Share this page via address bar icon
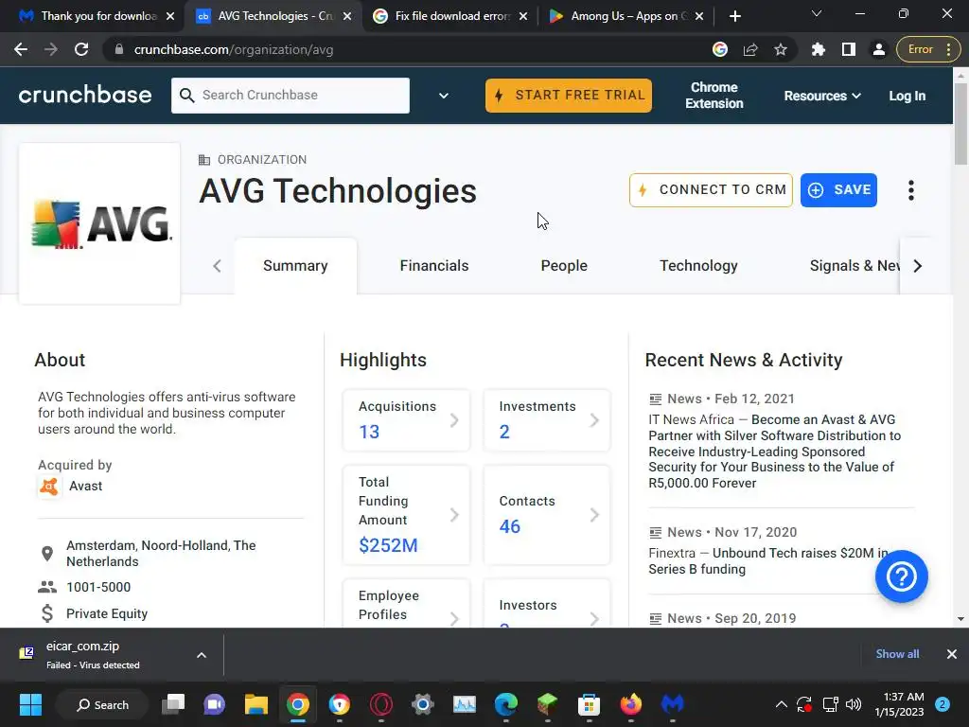The width and height of the screenshot is (969, 727). [x=750, y=49]
